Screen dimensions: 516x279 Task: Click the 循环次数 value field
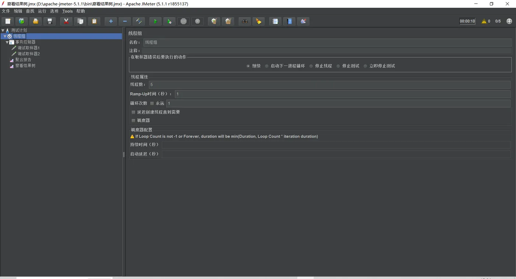(x=338, y=103)
